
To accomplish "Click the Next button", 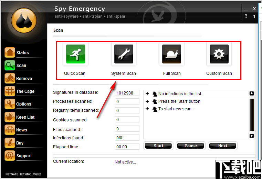I will (222, 146).
